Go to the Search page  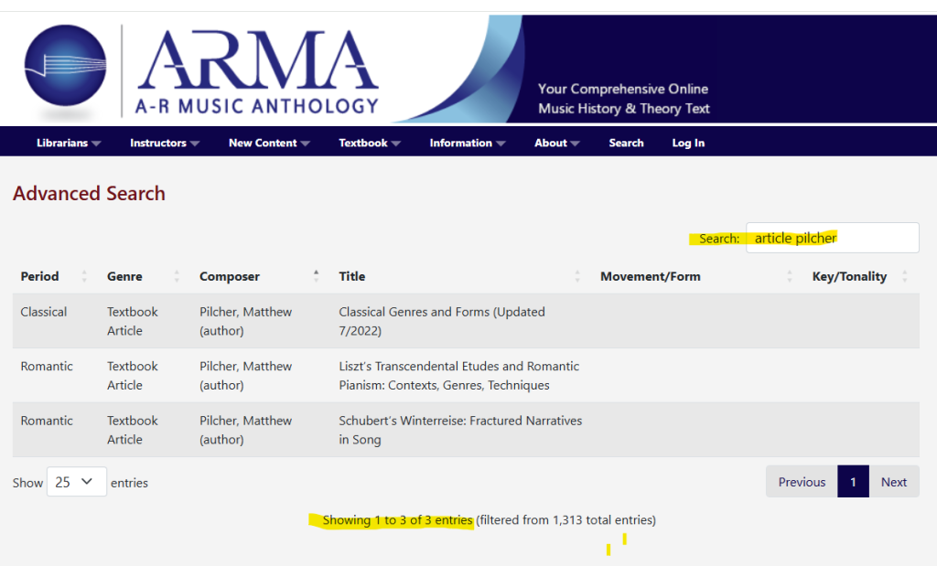click(x=626, y=143)
